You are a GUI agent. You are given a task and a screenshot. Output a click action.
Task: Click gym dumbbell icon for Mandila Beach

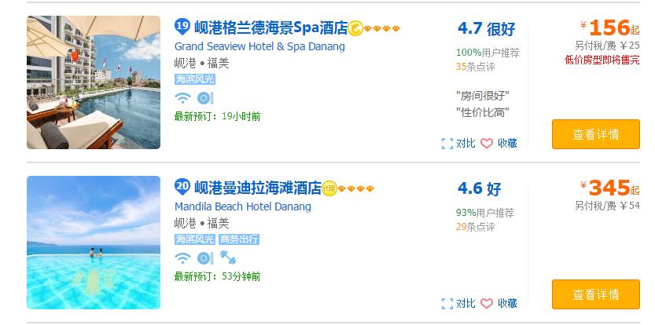228,258
